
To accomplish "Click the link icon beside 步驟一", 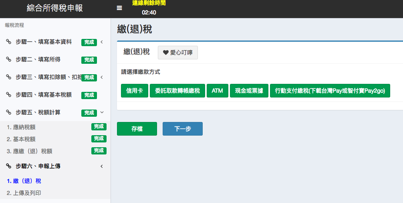I will click(9, 42).
